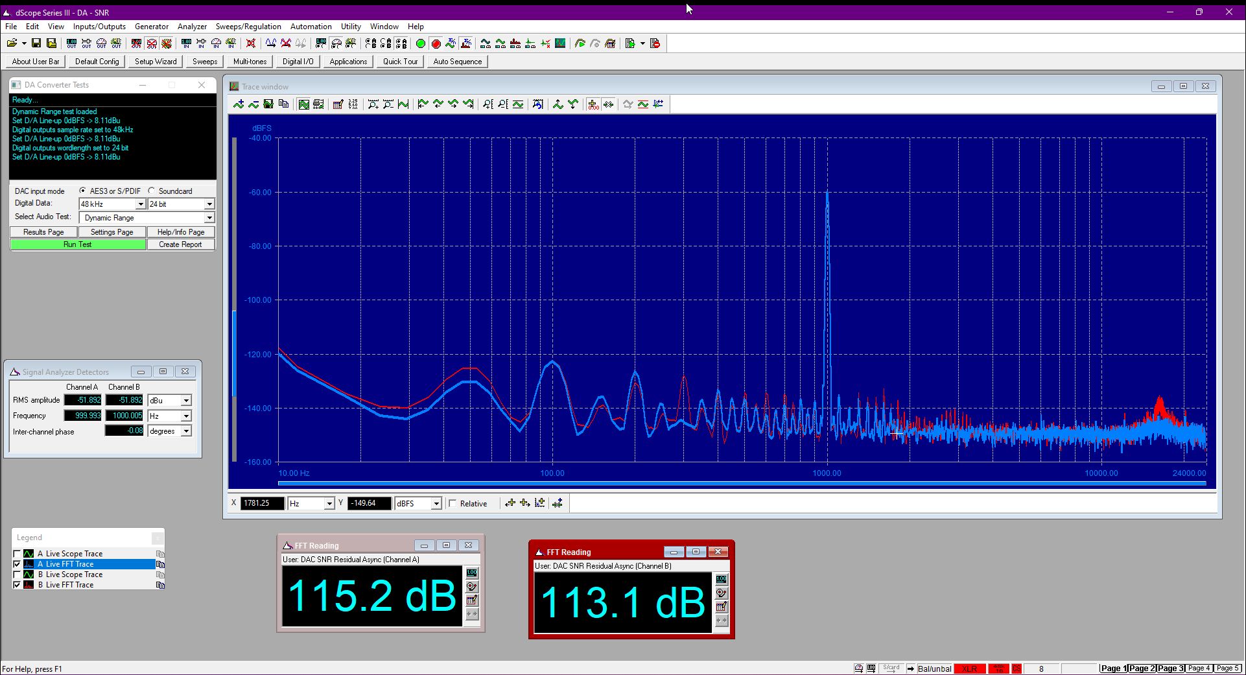The image size is (1246, 675).
Task: Open the Sweeps/Regulation menu
Action: point(248,27)
